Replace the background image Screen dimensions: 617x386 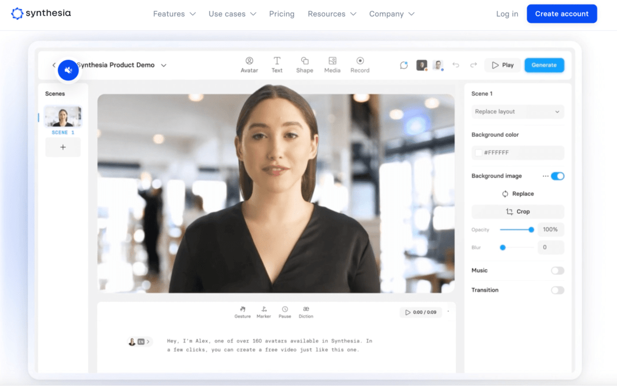pos(518,194)
